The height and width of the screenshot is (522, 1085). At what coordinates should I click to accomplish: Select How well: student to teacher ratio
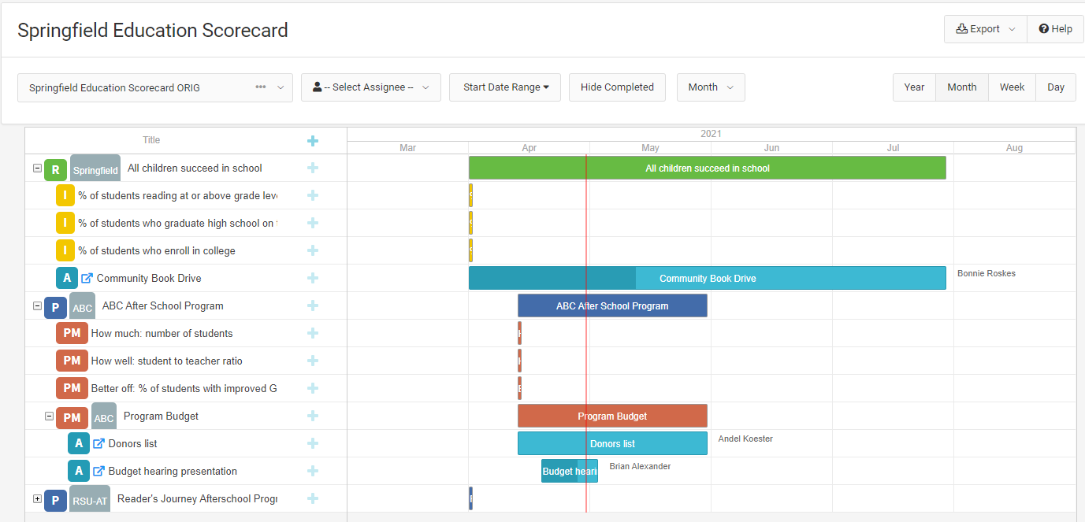pyautogui.click(x=167, y=361)
